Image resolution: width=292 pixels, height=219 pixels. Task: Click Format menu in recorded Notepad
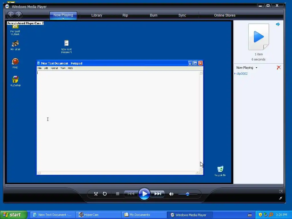[x=54, y=68]
